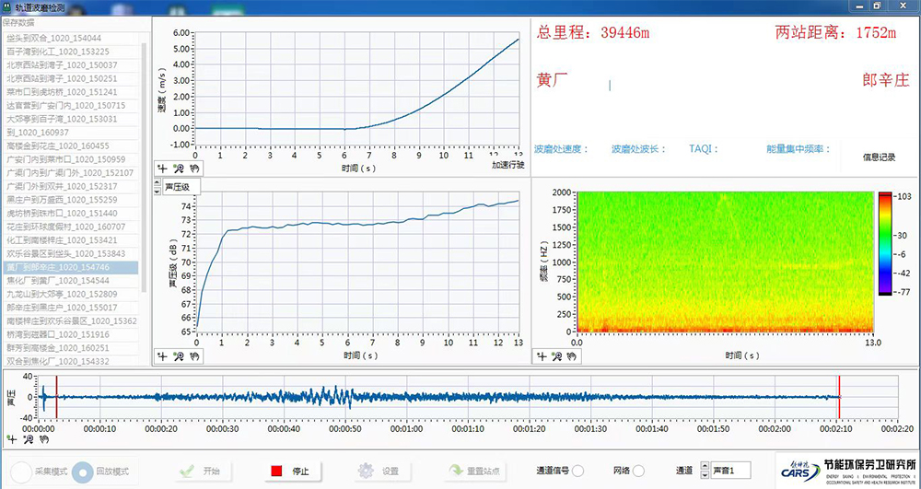The height and width of the screenshot is (489, 921).
Task: Click the 郎辛庄 end station label
Action: [x=886, y=80]
